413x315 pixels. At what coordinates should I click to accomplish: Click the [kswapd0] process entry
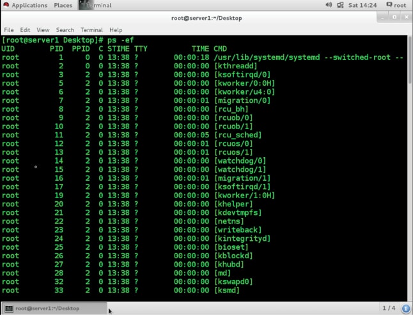coord(233,282)
